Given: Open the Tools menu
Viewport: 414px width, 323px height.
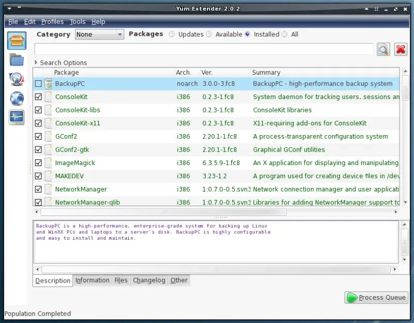Looking at the screenshot, I should tap(78, 22).
